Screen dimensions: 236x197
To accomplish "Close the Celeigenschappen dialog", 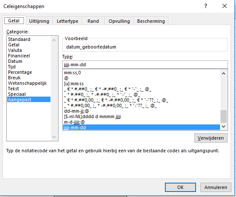I will coord(225,6).
